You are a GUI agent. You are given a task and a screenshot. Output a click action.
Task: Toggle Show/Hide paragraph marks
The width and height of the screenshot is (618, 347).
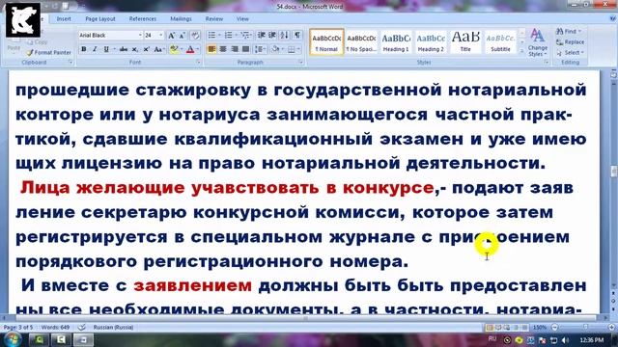coord(297,36)
